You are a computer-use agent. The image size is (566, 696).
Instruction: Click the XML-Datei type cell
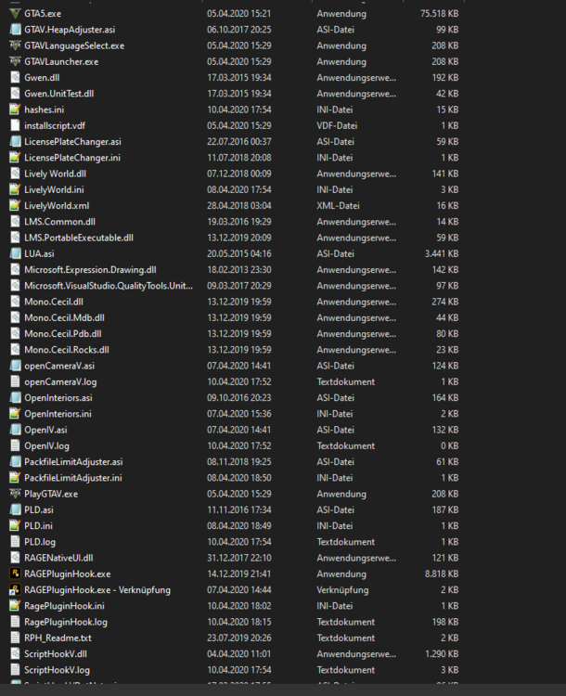[x=338, y=205]
